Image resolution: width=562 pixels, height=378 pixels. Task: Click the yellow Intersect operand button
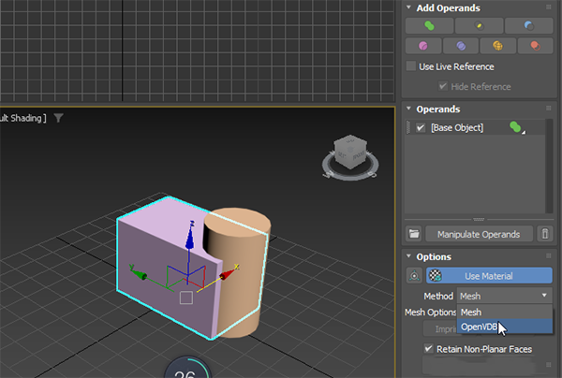click(x=479, y=25)
